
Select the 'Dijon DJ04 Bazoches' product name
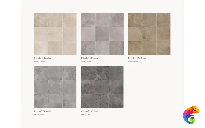click(43, 111)
